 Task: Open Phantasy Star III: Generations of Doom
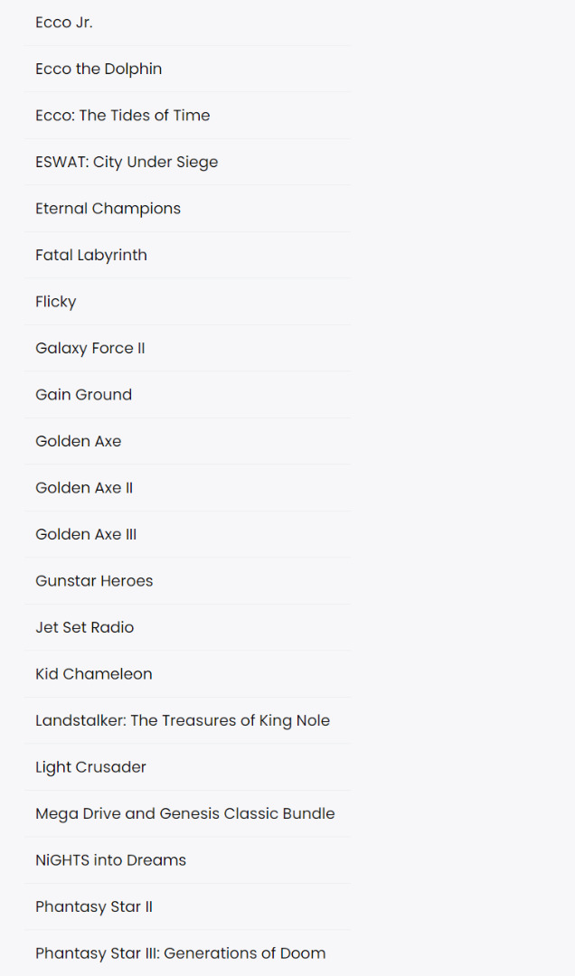181,953
